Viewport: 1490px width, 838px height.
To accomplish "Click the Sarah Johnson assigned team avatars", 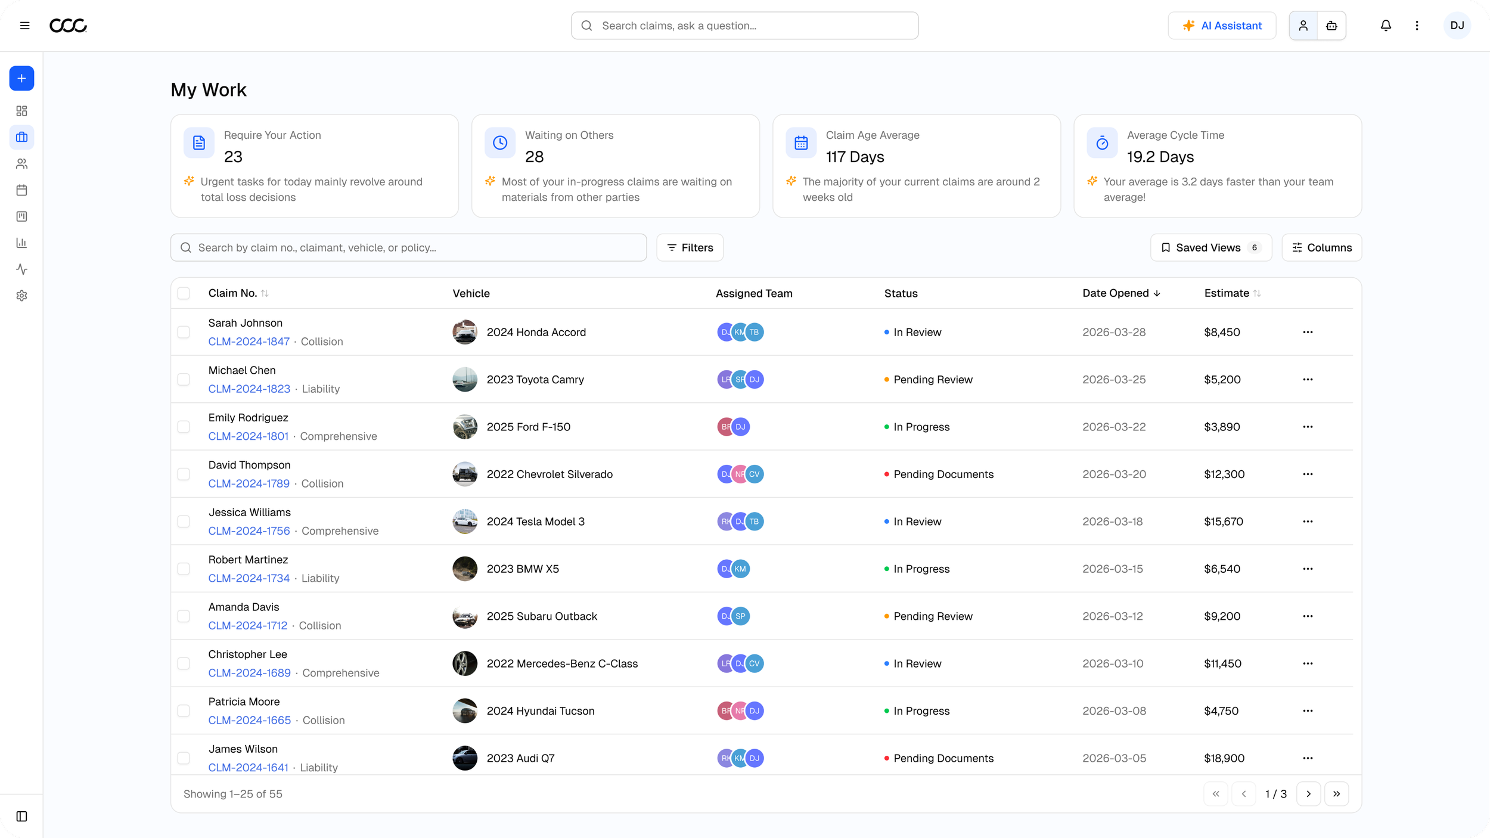I will coord(740,332).
